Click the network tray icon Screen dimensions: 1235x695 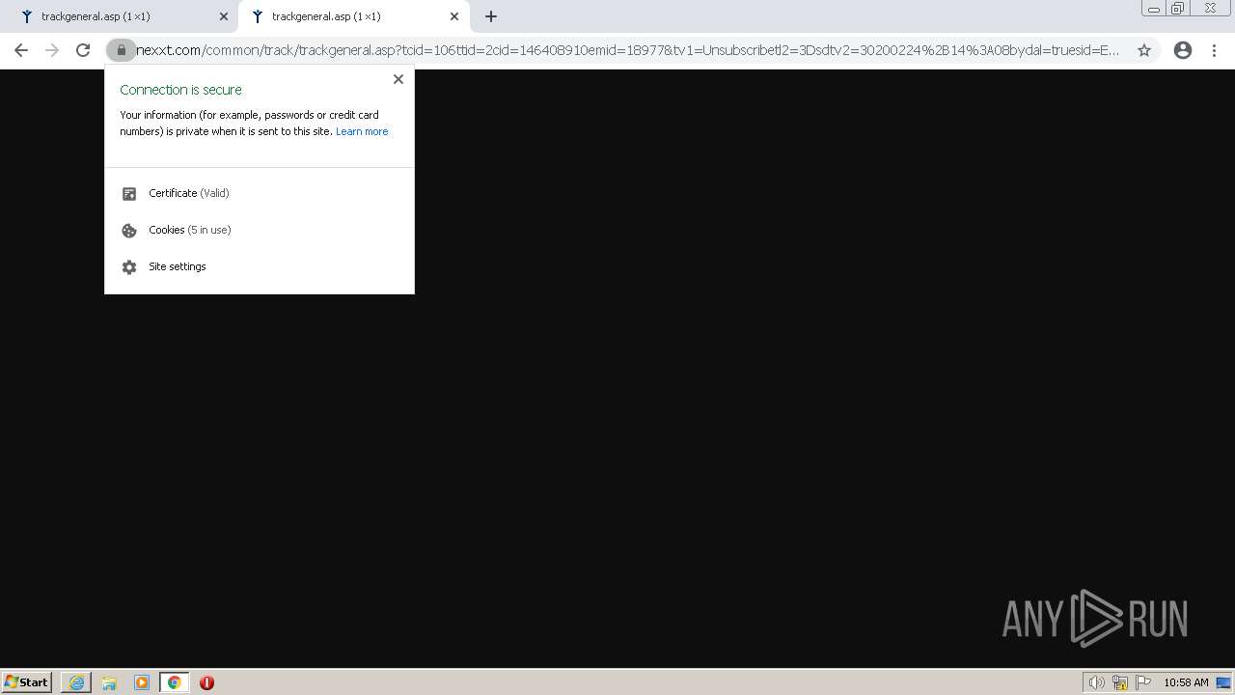[x=1120, y=682]
